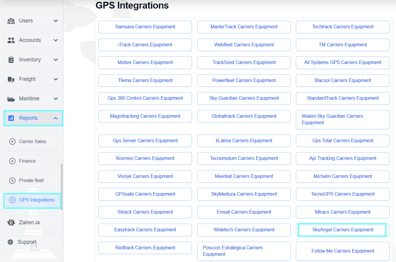Open Motive Carriers Equipment

[x=145, y=63]
